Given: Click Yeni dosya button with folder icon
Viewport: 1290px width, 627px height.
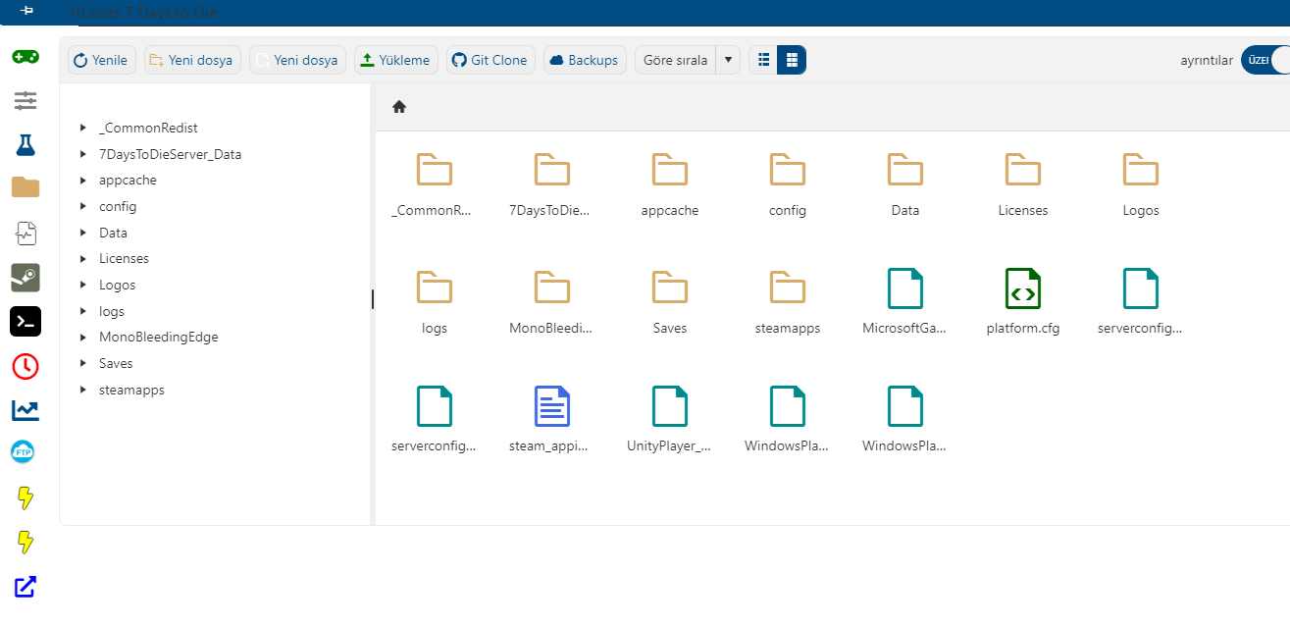Looking at the screenshot, I should (x=192, y=60).
